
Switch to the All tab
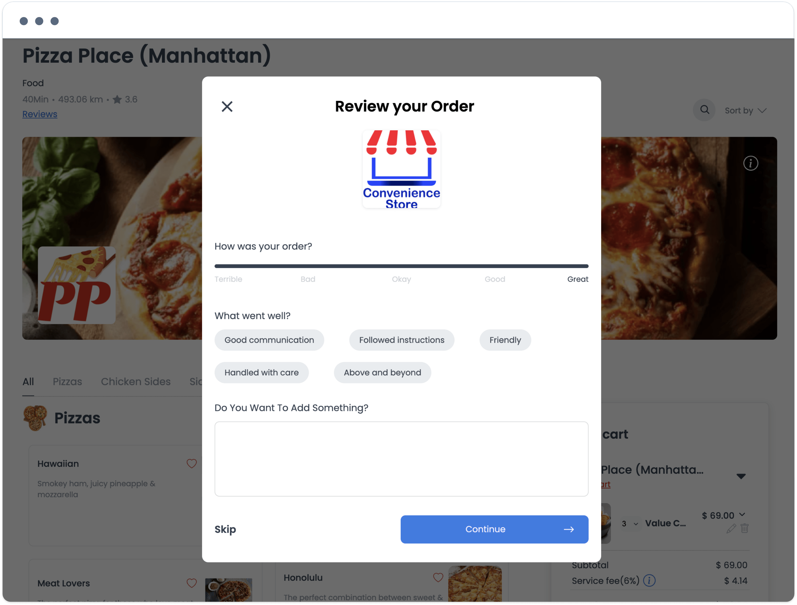tap(28, 381)
